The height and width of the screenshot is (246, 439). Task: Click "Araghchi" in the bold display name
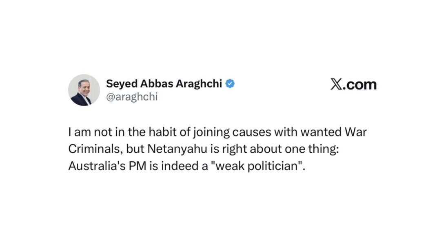point(199,84)
